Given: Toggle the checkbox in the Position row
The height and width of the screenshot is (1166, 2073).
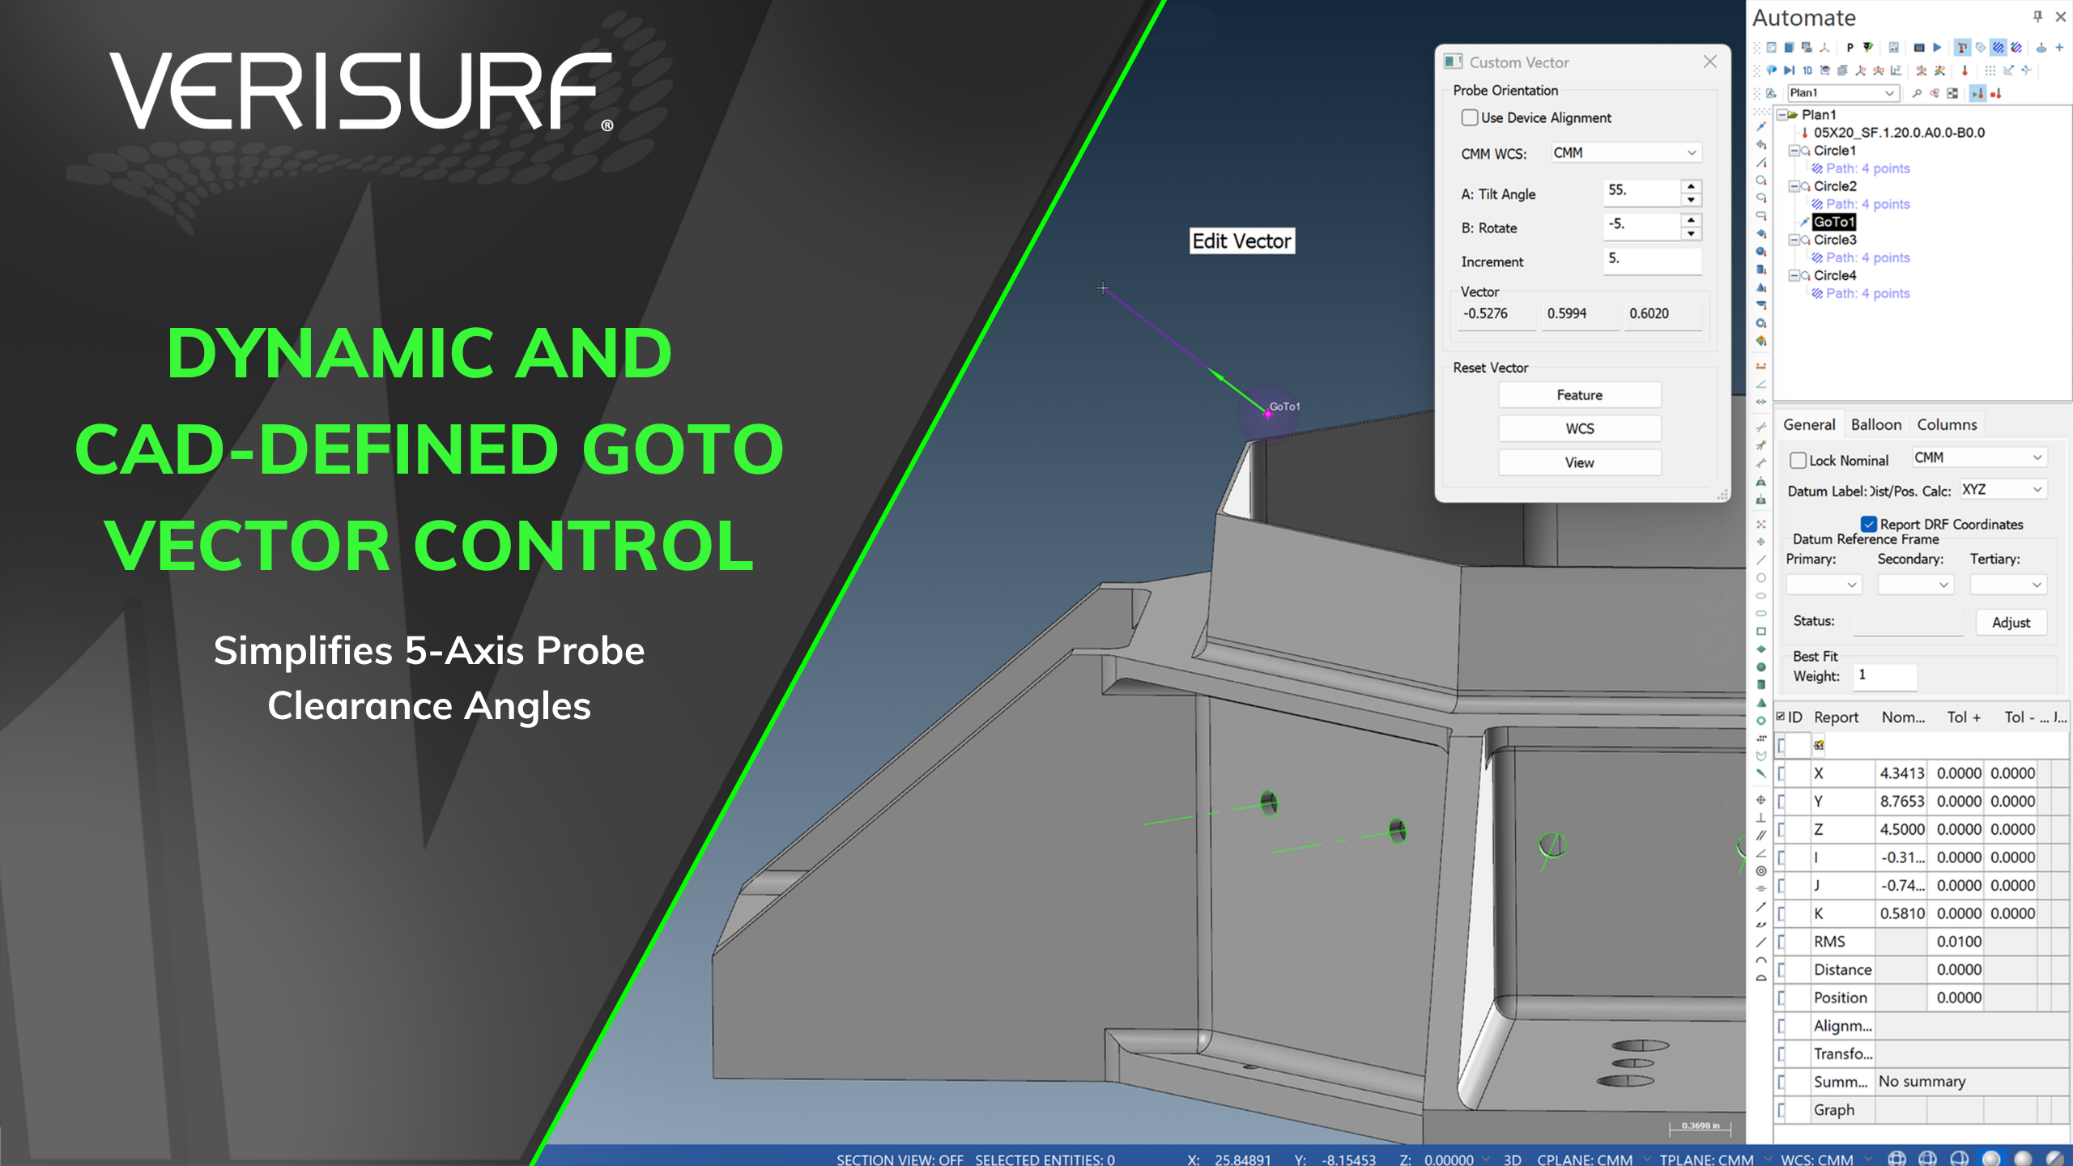Looking at the screenshot, I should pos(1781,998).
